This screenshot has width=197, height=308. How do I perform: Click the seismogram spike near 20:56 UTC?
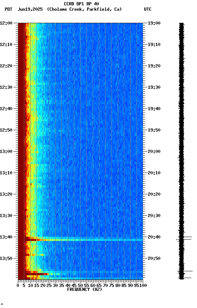coord(185,271)
